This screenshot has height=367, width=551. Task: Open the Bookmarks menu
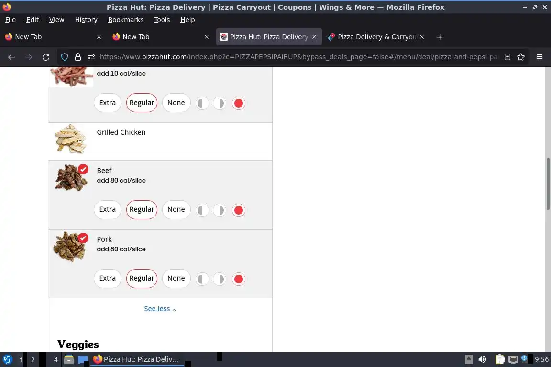tap(126, 20)
